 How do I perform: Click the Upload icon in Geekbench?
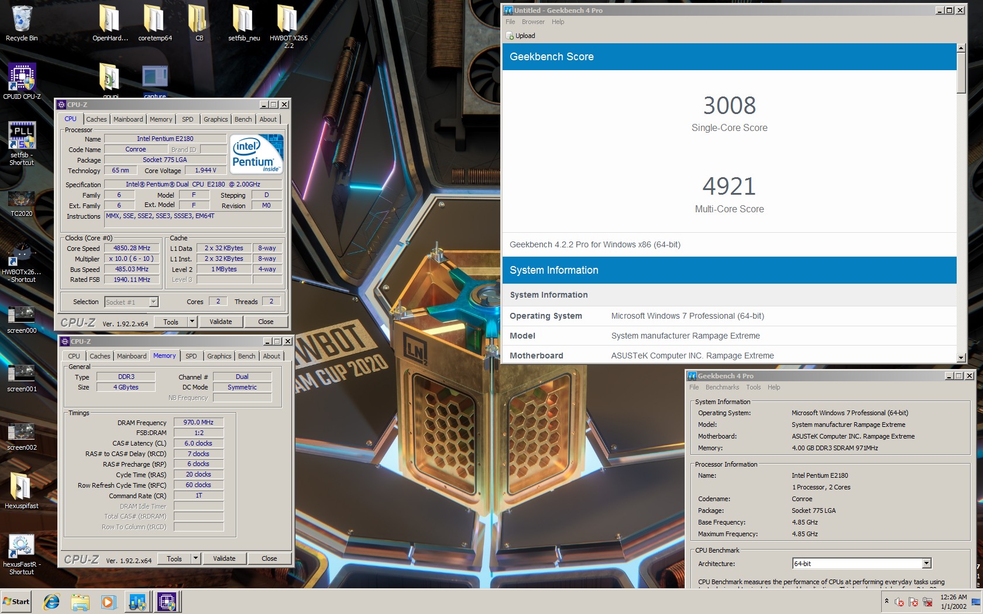(510, 36)
